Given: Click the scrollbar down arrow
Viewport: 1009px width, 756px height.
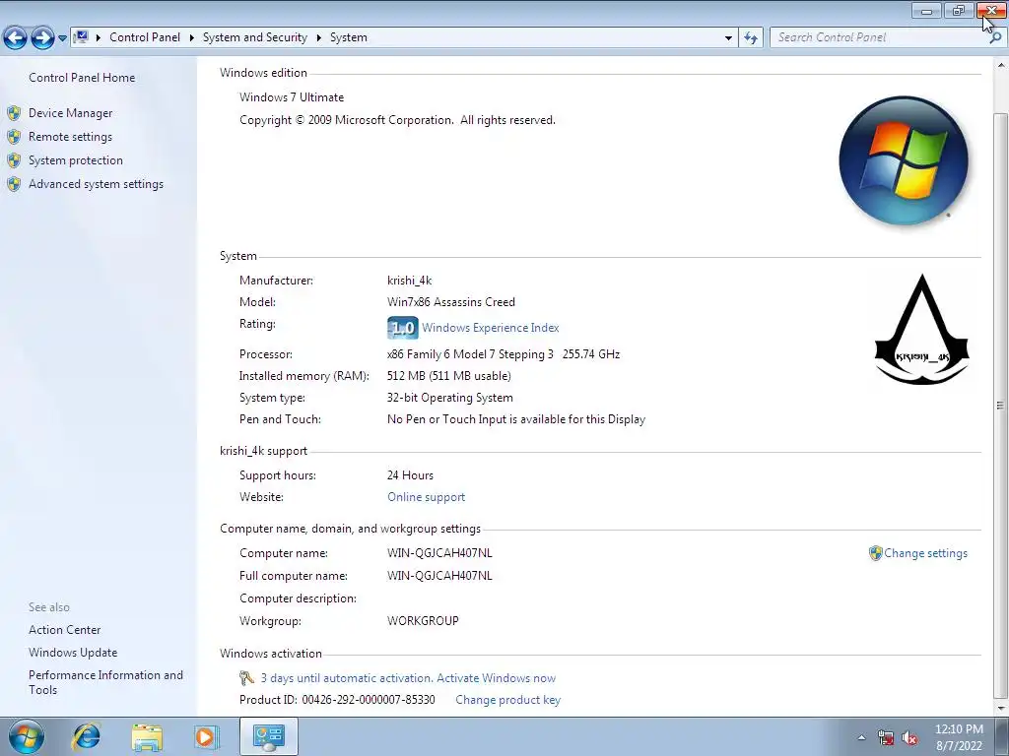Looking at the screenshot, I should click(x=1000, y=708).
